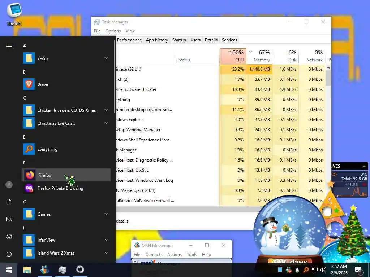
Task: Select the 1,448.0 MB memory cell
Action: [259, 69]
